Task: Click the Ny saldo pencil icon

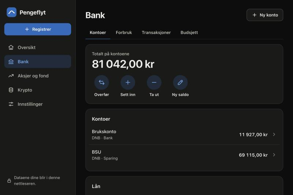Action: click(180, 82)
